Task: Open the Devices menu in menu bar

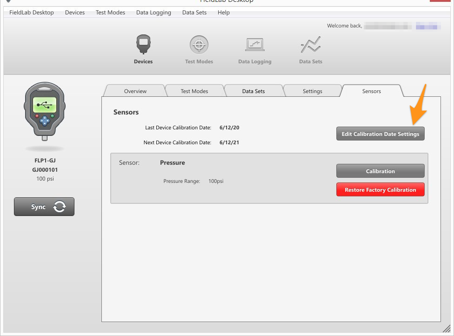Action: pyautogui.click(x=75, y=13)
